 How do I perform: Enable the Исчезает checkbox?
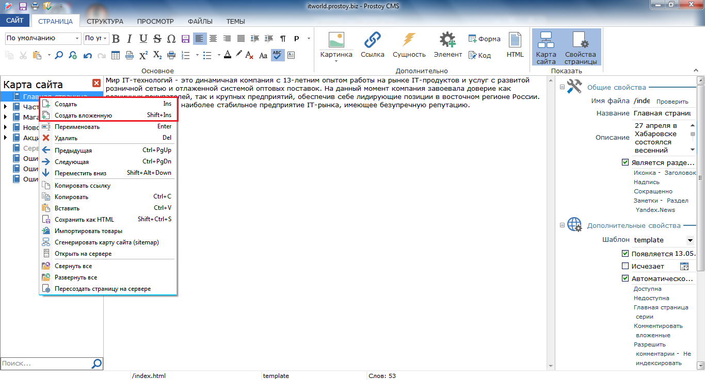[x=626, y=266]
